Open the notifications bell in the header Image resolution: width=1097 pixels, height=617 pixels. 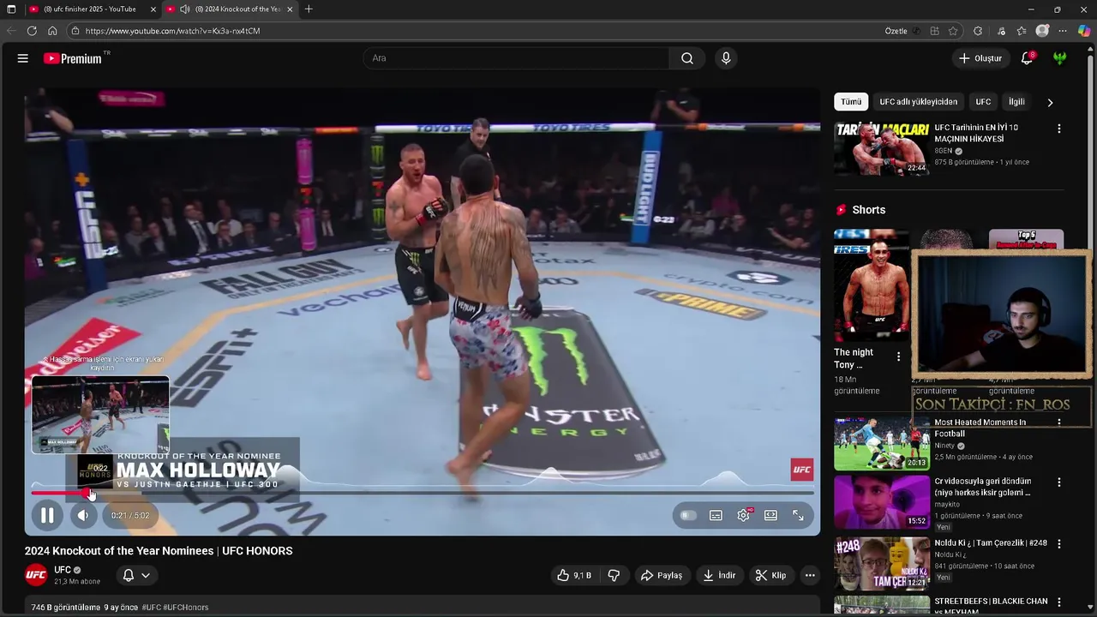pyautogui.click(x=1027, y=58)
